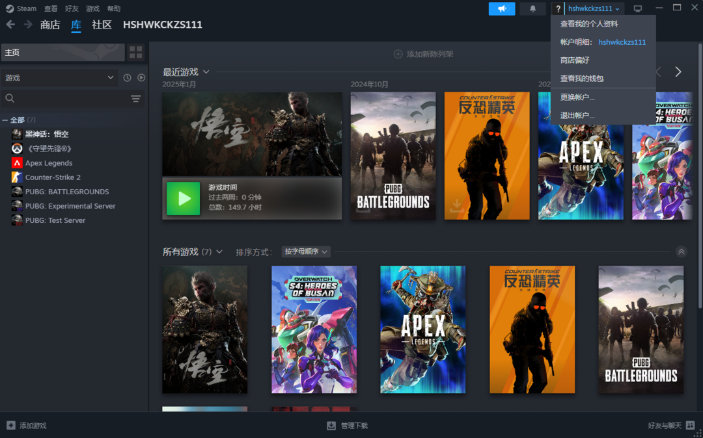Toggle the ready-to-play filter icon

point(141,78)
